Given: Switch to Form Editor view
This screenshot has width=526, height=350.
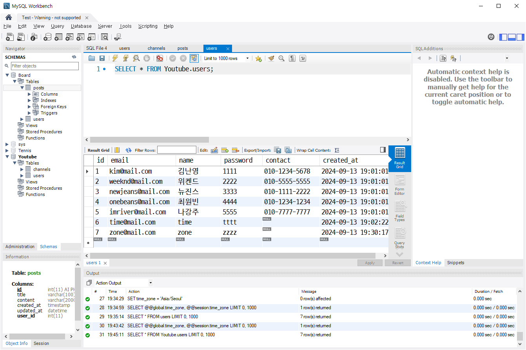Looking at the screenshot, I should tap(400, 185).
